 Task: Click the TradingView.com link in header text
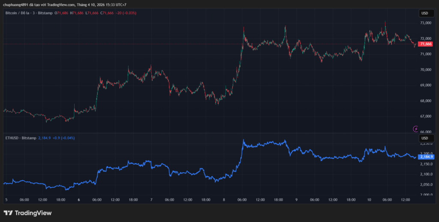(x=59, y=5)
